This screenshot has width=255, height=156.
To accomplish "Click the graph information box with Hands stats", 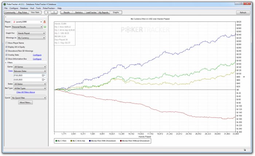I will click(64, 33).
